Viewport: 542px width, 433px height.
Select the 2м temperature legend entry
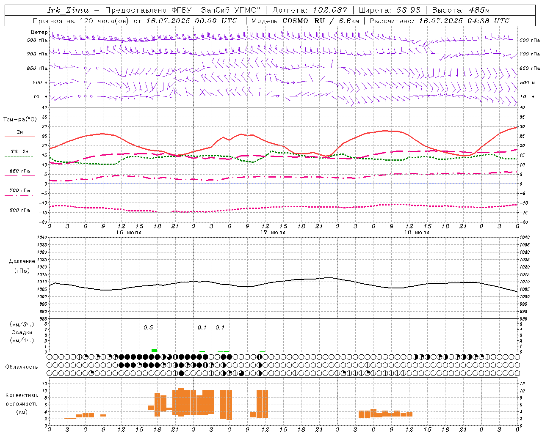(x=20, y=132)
